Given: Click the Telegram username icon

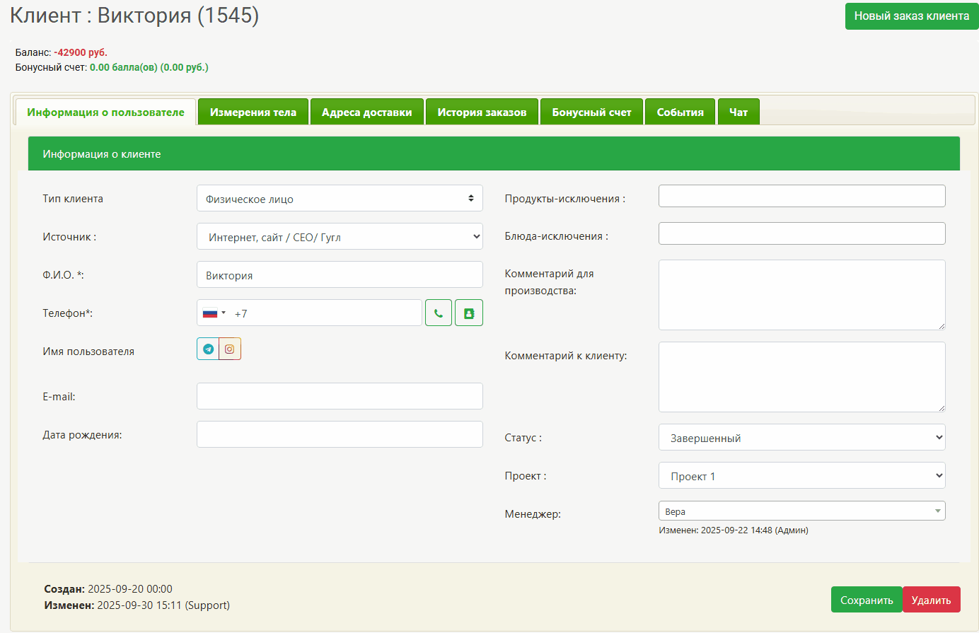Looking at the screenshot, I should [x=208, y=349].
